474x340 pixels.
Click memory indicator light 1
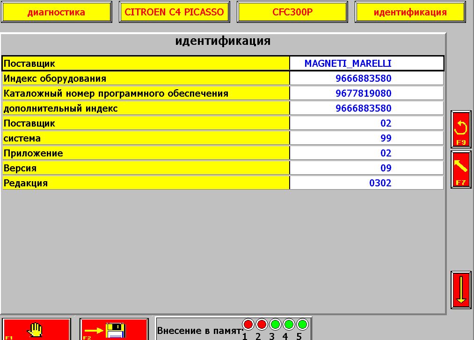248,325
